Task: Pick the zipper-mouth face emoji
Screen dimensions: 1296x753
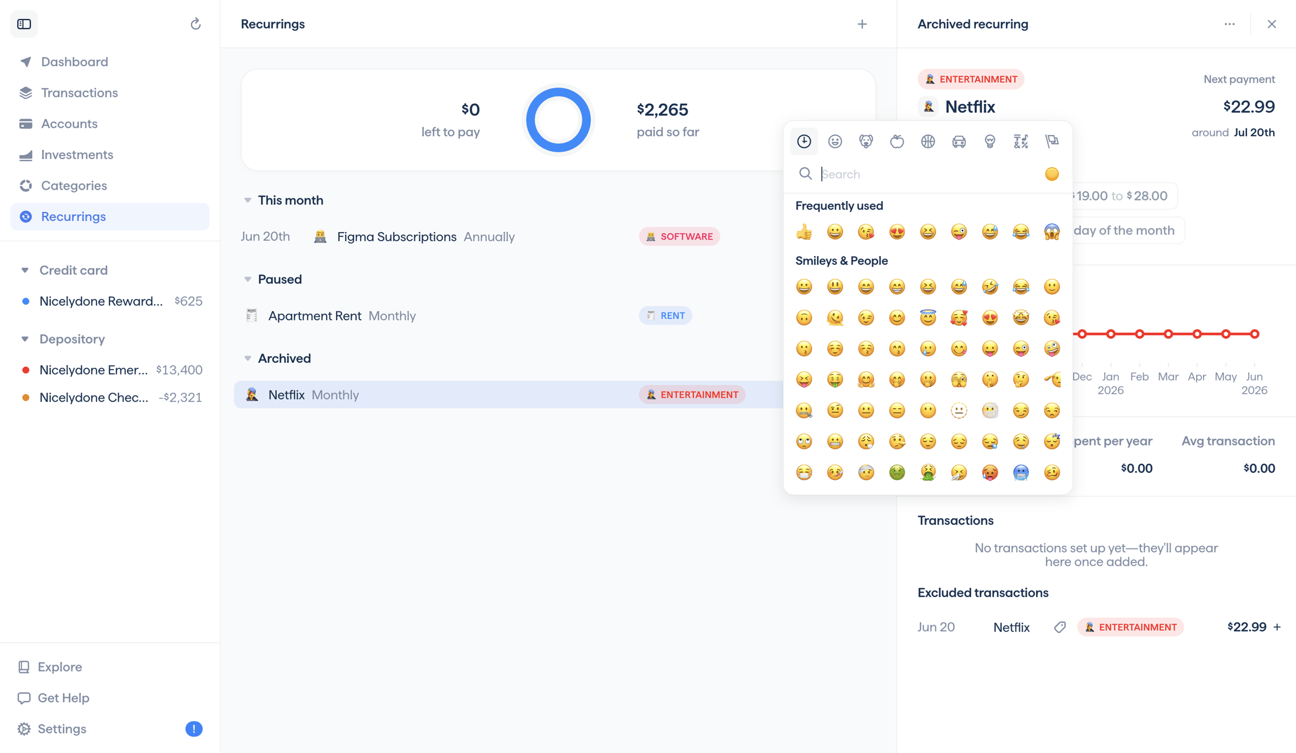Action: pyautogui.click(x=804, y=410)
